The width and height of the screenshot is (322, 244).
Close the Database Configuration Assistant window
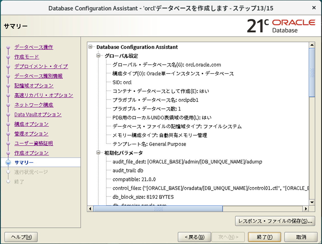coord(314,8)
